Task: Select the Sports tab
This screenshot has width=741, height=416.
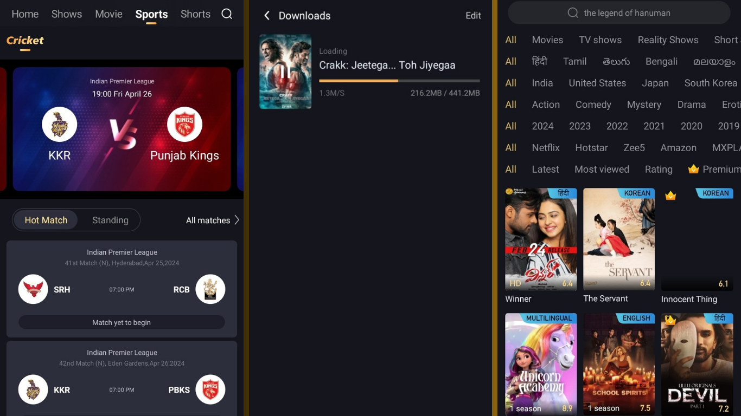Action: coord(151,14)
